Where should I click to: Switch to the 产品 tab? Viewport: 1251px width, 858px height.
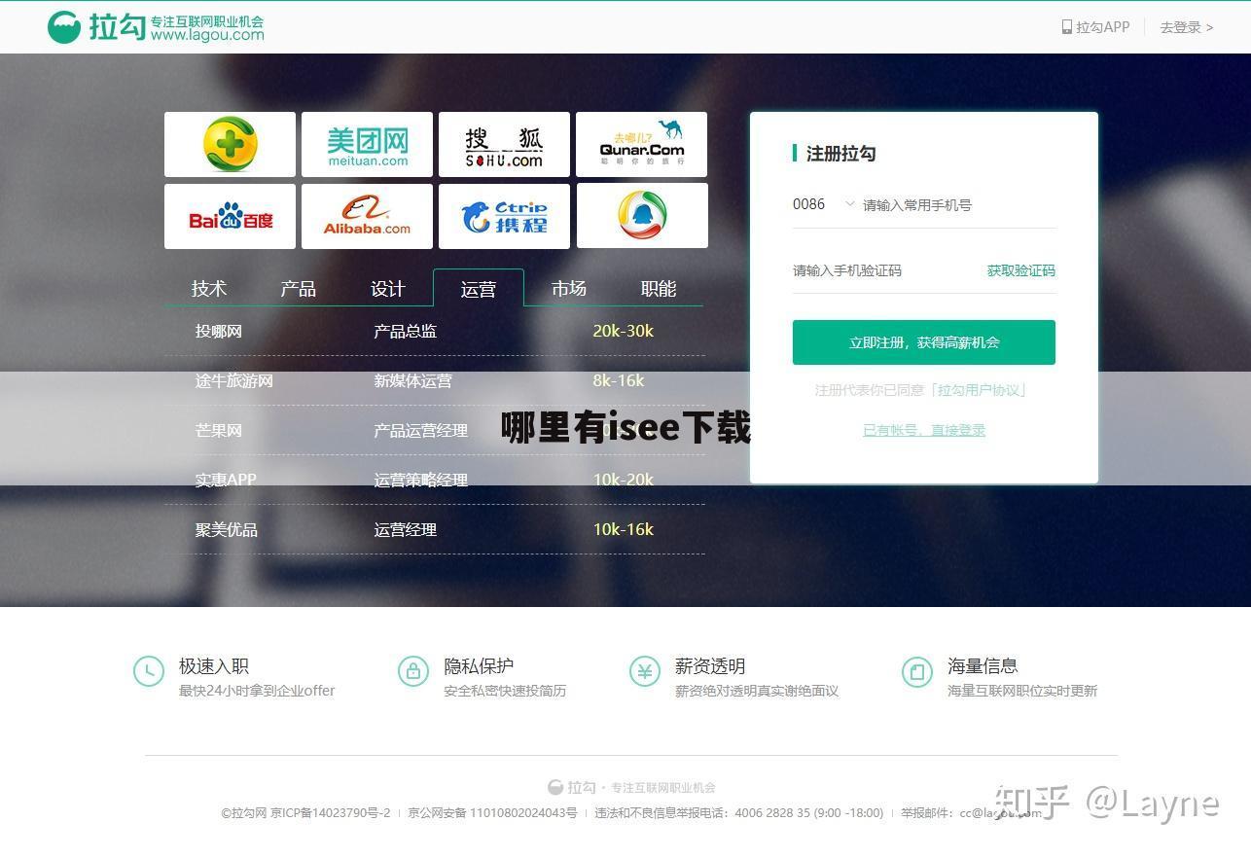coord(299,288)
